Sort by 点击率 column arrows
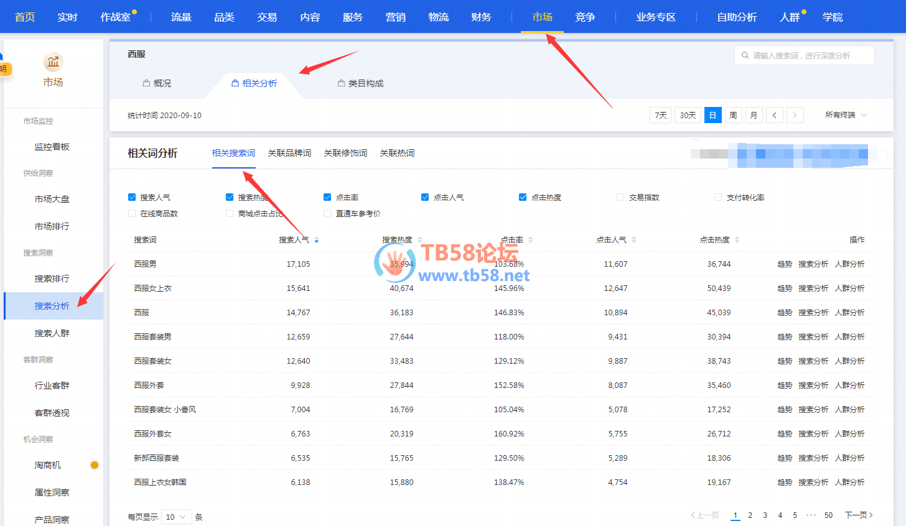The height and width of the screenshot is (526, 906). point(530,240)
